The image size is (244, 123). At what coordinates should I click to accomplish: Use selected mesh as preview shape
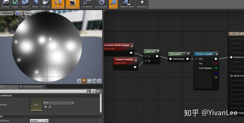point(99,81)
